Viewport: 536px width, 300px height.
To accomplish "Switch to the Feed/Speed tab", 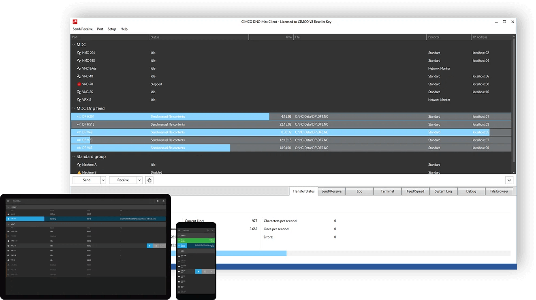I will pos(415,191).
